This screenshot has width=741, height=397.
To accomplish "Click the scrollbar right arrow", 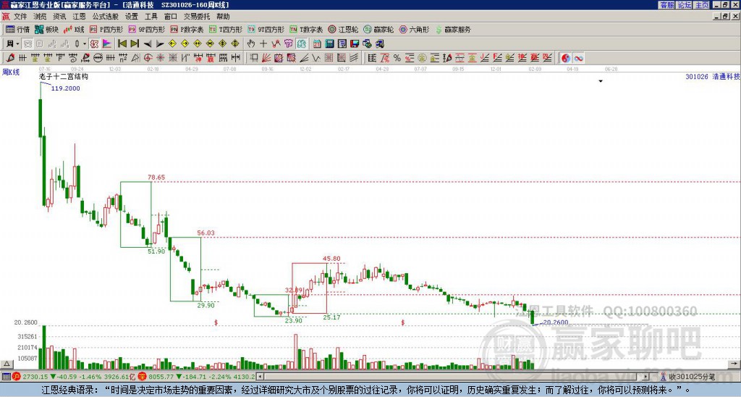I will coord(646,377).
